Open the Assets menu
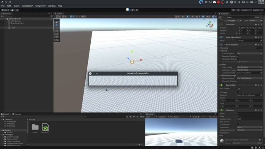The width and height of the screenshot is (265, 149). tap(17, 6)
